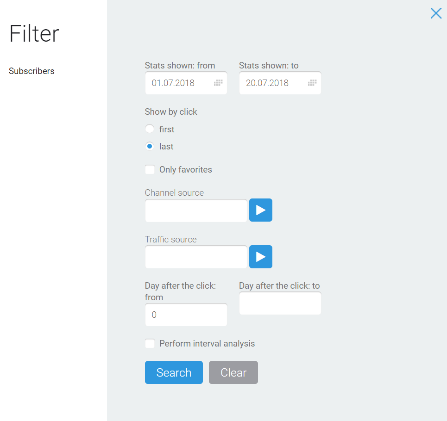Screen dimensions: 447x421
Task: Focus the Day after the click: from field
Action: [x=186, y=315]
